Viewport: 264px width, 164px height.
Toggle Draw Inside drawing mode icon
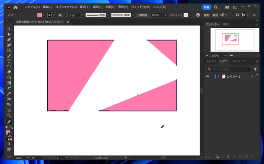[9, 144]
